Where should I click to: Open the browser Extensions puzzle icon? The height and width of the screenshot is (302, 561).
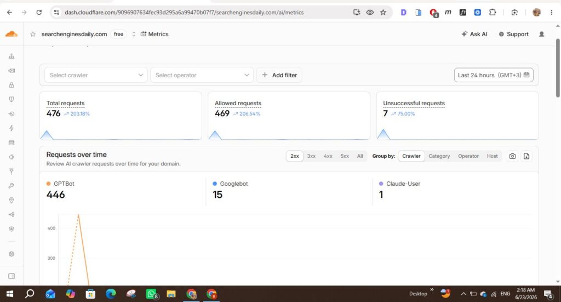pos(493,12)
